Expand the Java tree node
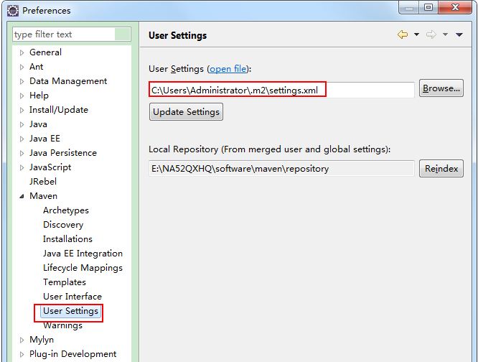Image resolution: width=478 pixels, height=362 pixels. pyautogui.click(x=22, y=124)
